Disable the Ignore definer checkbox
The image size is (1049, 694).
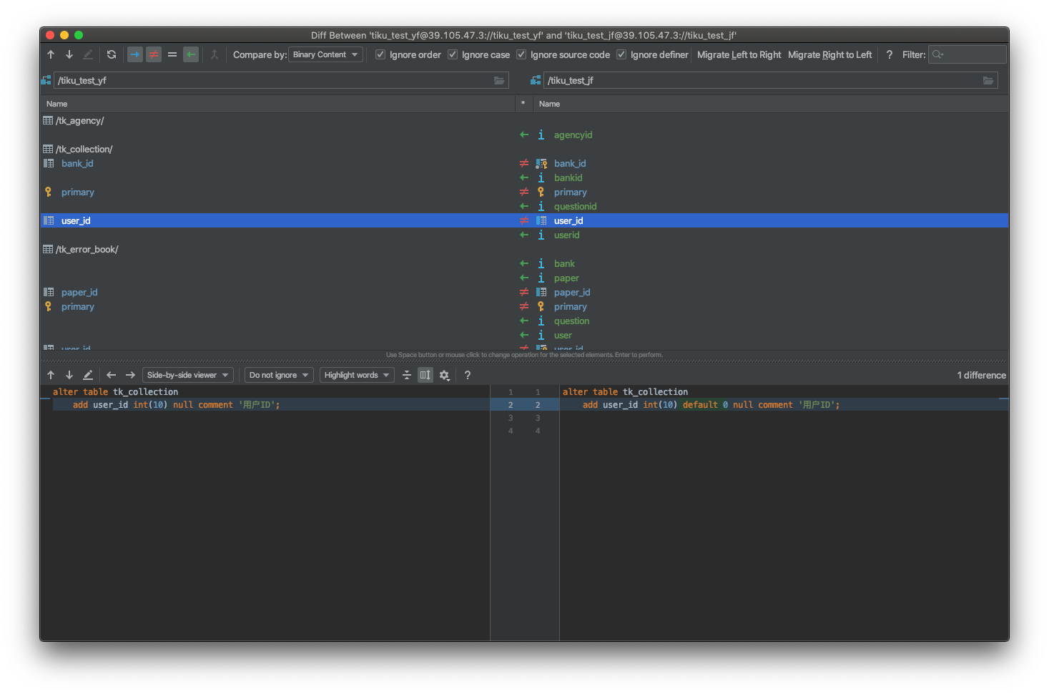click(x=621, y=54)
